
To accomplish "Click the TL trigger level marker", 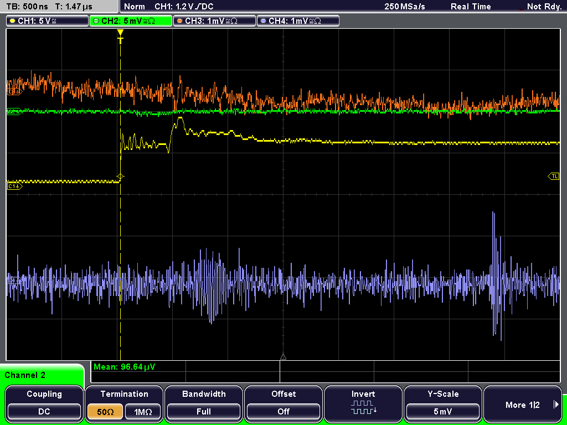I will (x=554, y=177).
